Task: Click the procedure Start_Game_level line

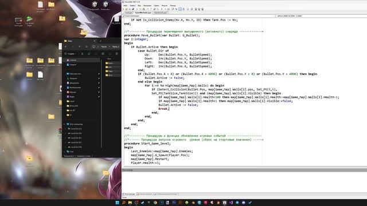Action: (x=147, y=144)
